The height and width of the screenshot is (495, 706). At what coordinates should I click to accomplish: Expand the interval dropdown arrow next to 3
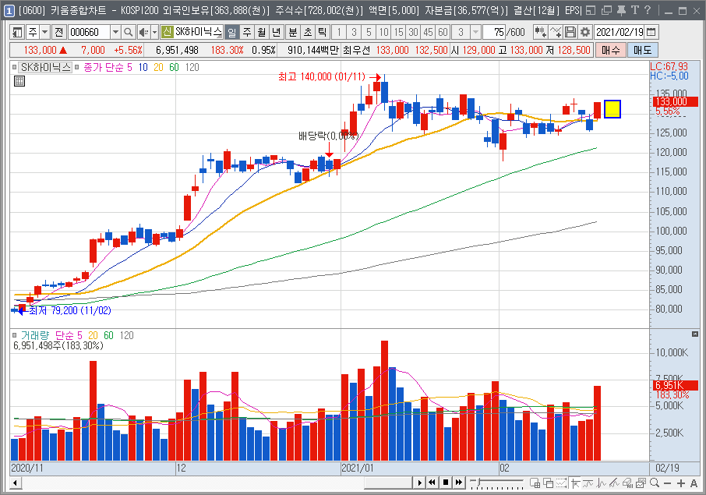[x=475, y=32]
